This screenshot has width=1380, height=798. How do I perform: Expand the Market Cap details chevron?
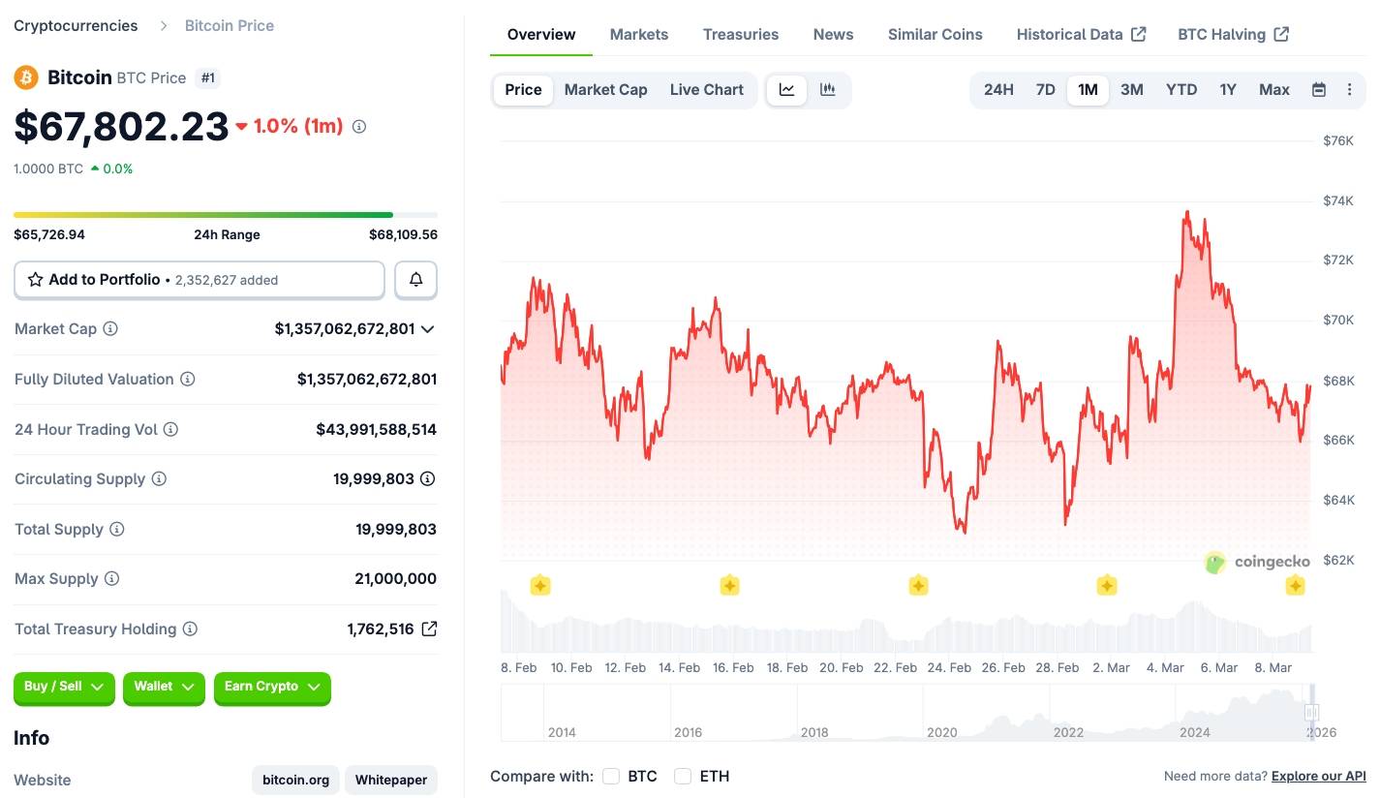(x=428, y=329)
